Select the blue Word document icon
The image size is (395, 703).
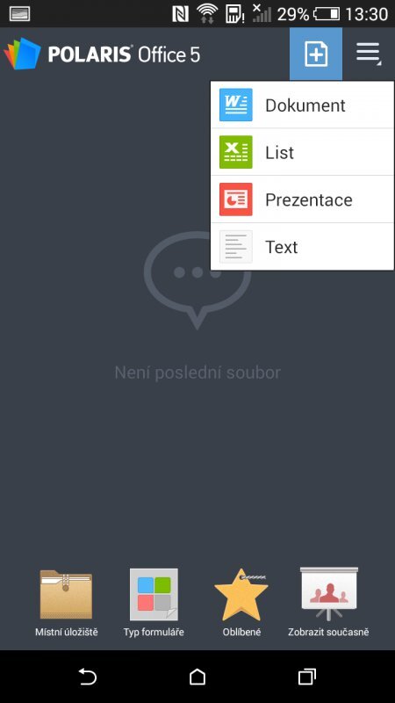236,105
